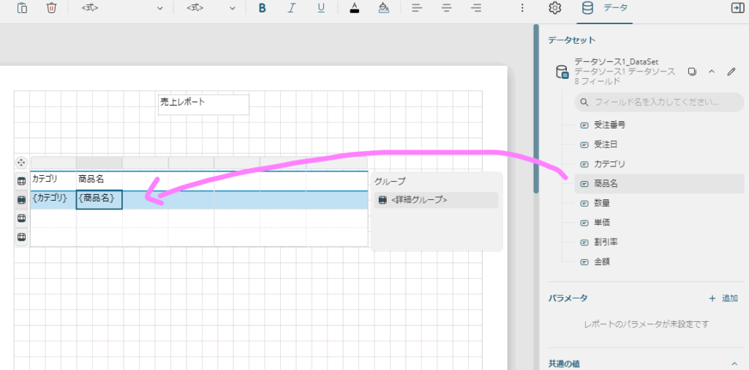The width and height of the screenshot is (749, 370).
Task: Clone the データソース1_DataSet dataset
Action: [x=692, y=72]
